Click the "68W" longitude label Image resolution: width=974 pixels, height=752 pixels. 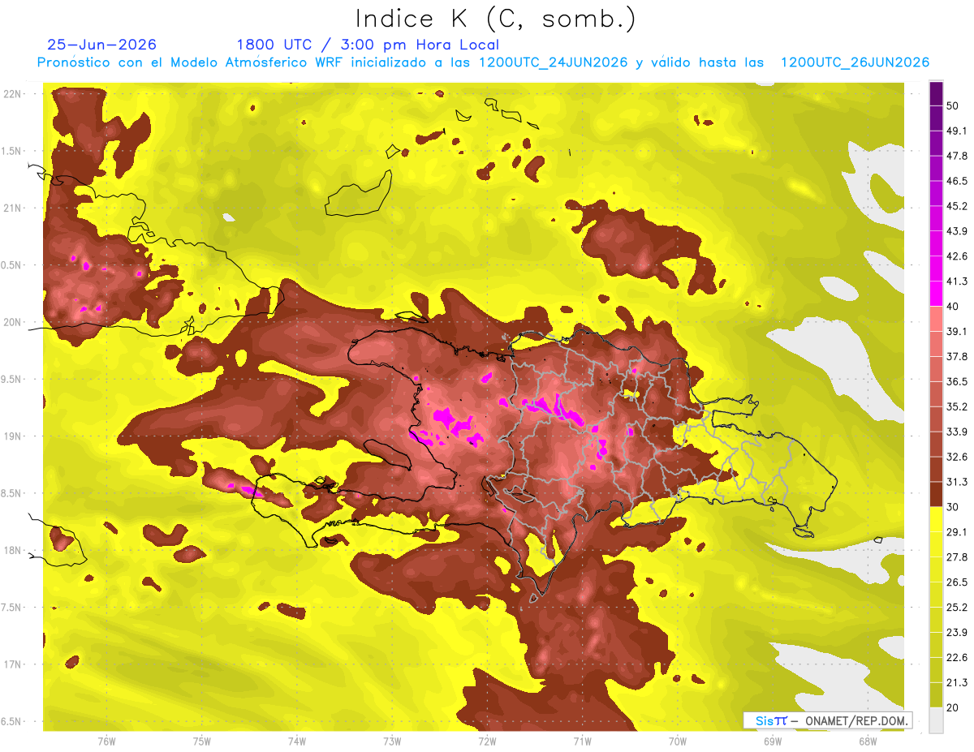coord(868,741)
